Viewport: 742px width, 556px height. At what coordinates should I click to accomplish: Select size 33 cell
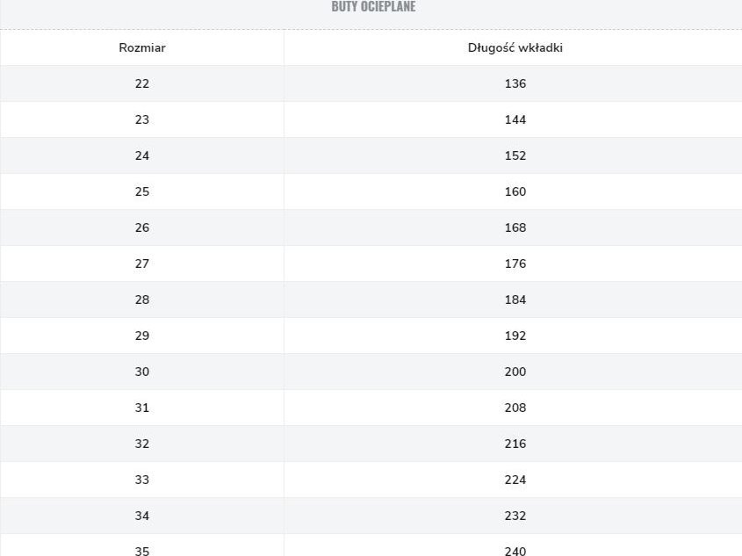click(x=142, y=480)
